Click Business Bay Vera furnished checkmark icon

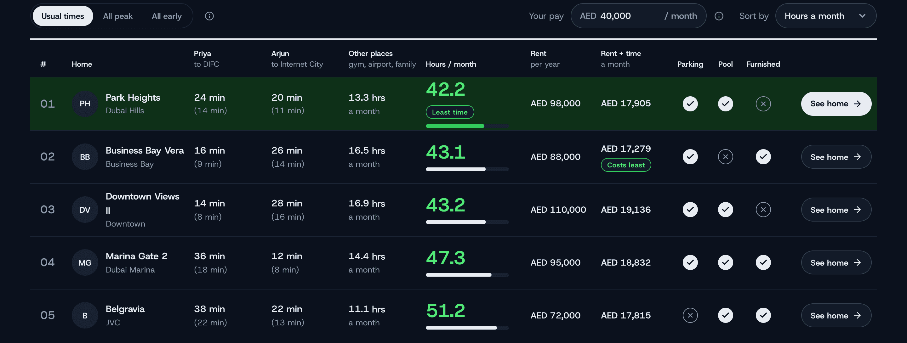pos(763,157)
